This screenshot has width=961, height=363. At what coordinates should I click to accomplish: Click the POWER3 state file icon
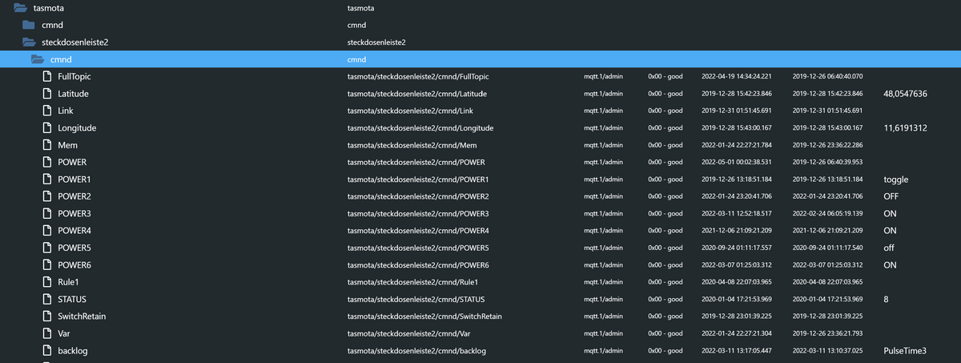point(47,213)
